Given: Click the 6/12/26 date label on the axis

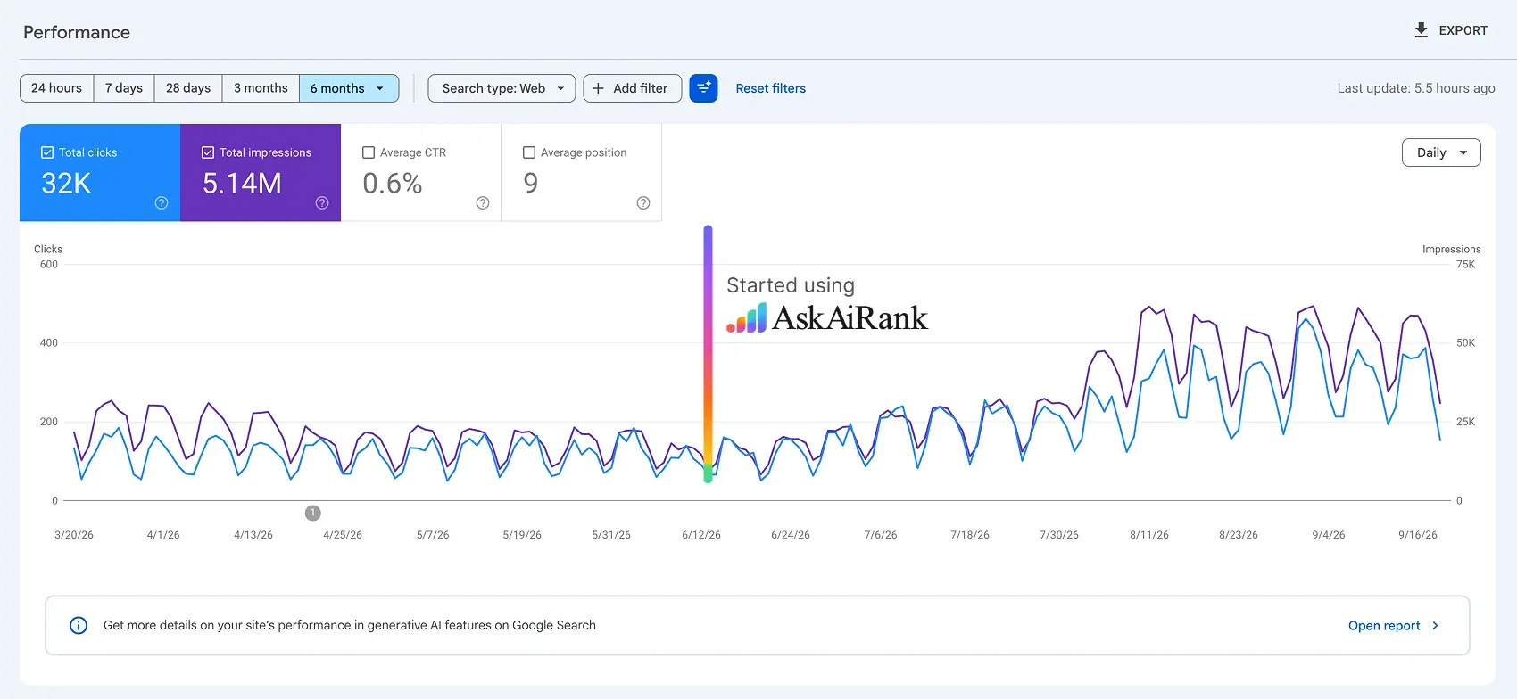Looking at the screenshot, I should pos(701,535).
